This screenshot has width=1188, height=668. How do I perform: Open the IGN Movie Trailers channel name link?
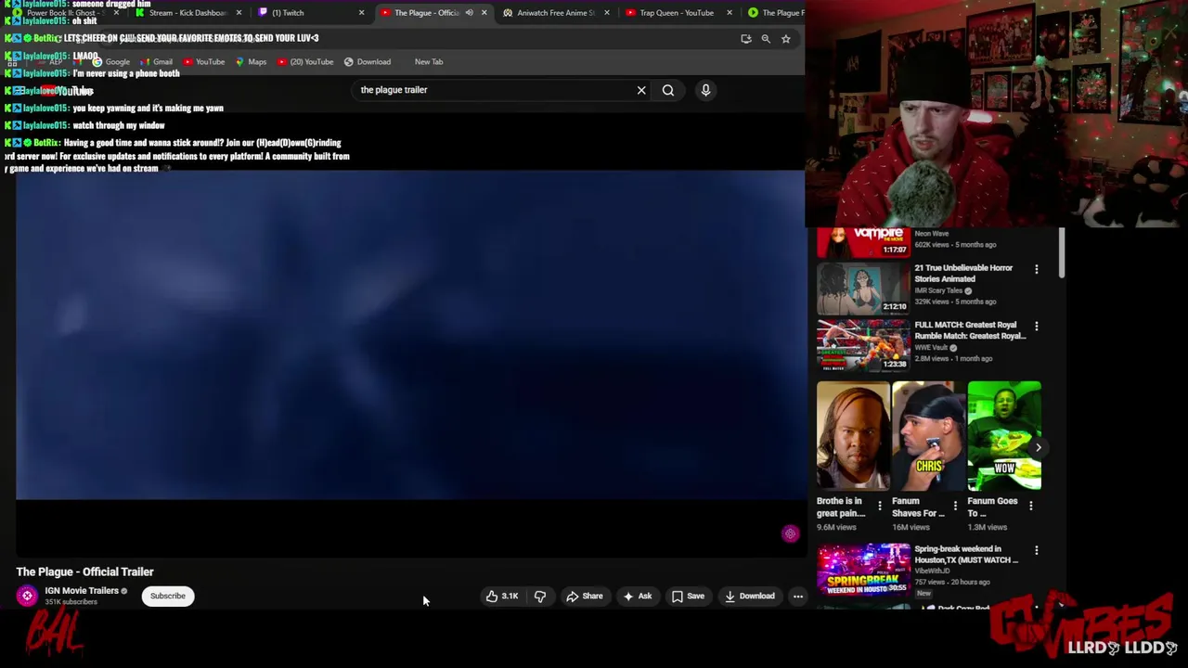tap(82, 591)
